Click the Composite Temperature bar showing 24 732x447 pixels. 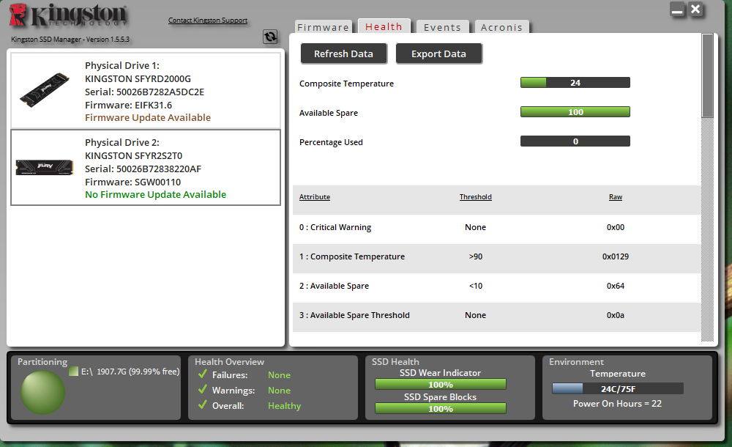[575, 83]
